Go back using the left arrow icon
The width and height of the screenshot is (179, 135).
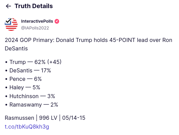[x=8, y=6]
